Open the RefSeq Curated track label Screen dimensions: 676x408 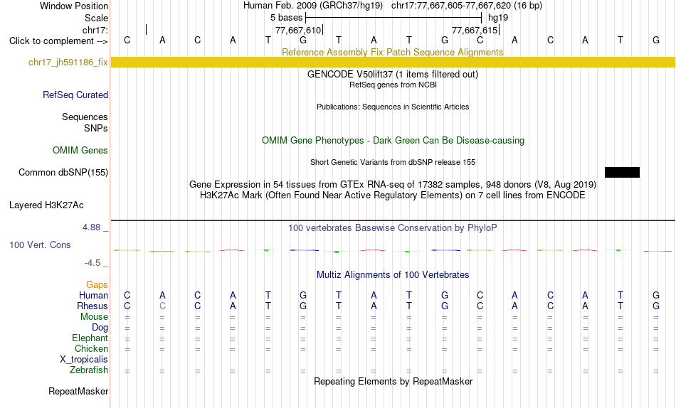coord(75,95)
